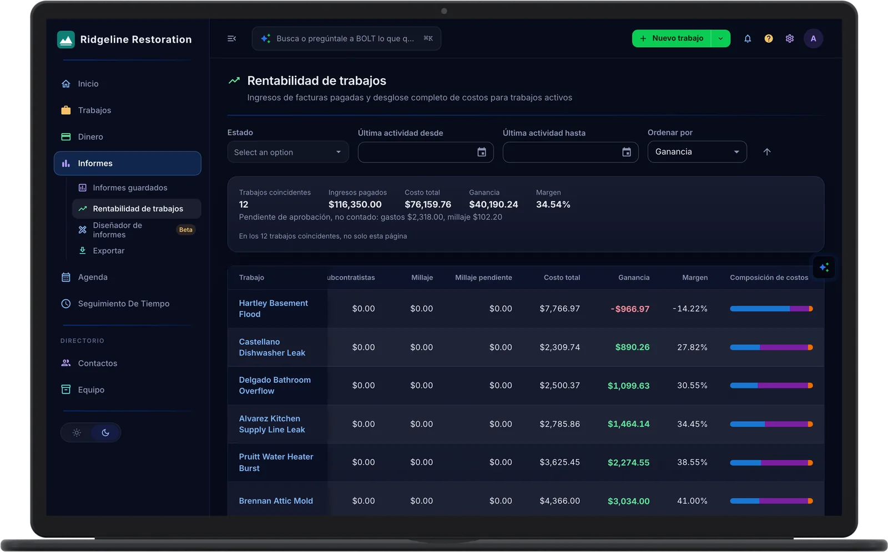Open calendar picker for Última actividad hasta

click(x=627, y=152)
